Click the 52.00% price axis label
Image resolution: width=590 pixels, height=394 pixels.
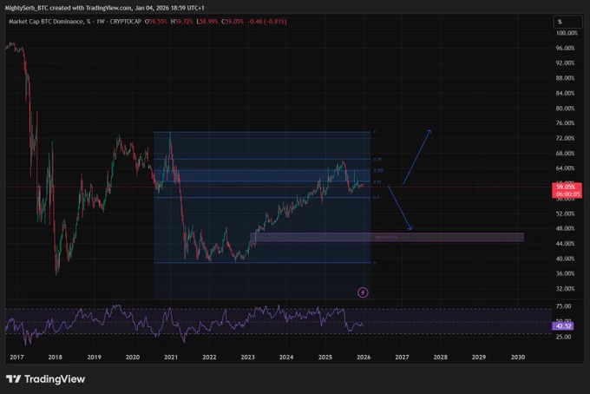click(565, 213)
